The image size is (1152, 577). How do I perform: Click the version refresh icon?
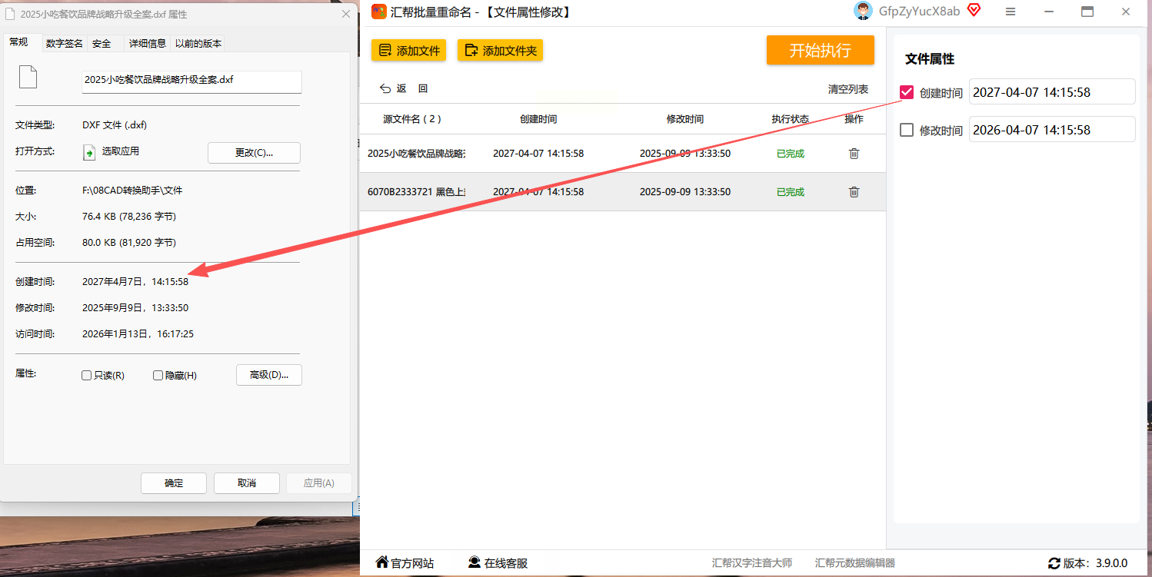click(x=1054, y=563)
